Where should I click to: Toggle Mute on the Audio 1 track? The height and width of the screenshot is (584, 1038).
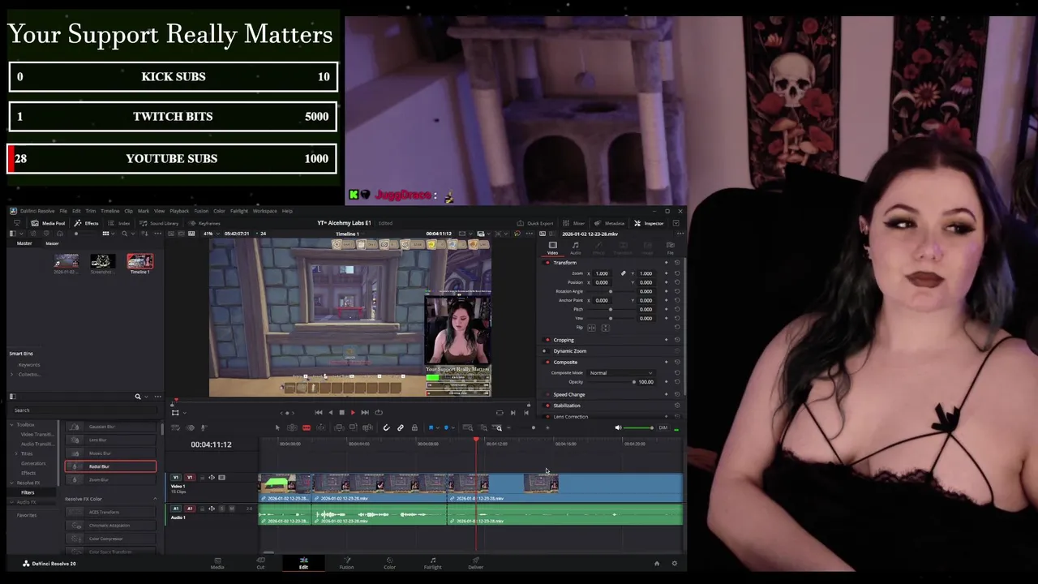[x=231, y=509]
